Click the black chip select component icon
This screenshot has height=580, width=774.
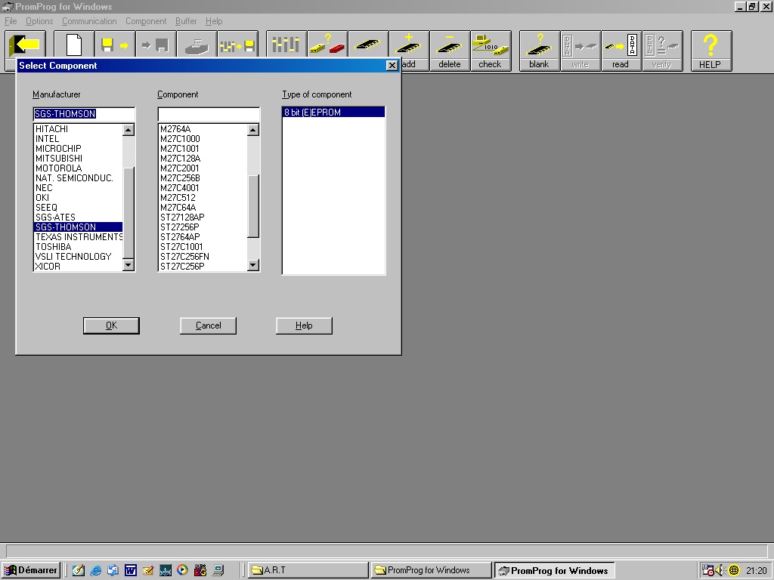pyautogui.click(x=368, y=45)
